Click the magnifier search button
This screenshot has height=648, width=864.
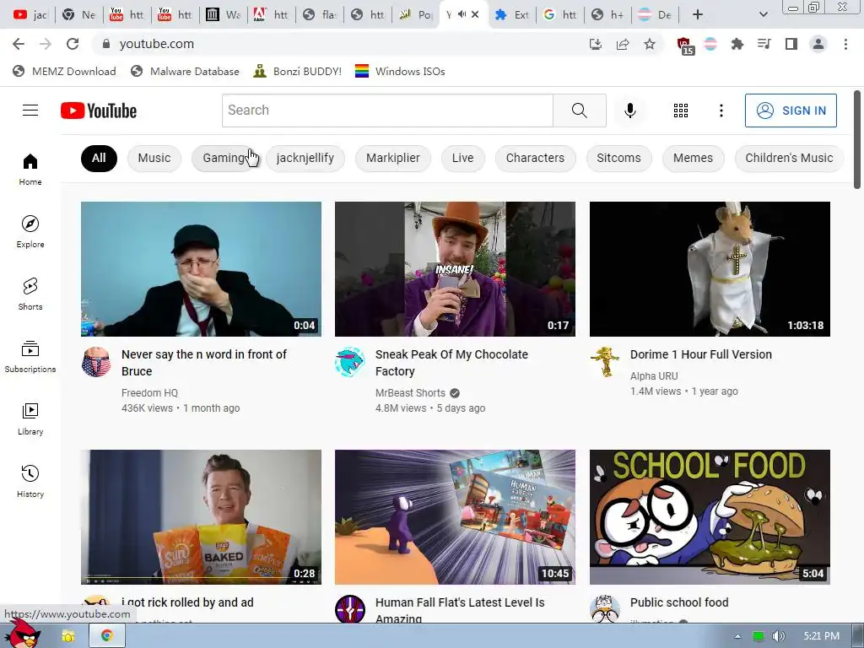579,111
